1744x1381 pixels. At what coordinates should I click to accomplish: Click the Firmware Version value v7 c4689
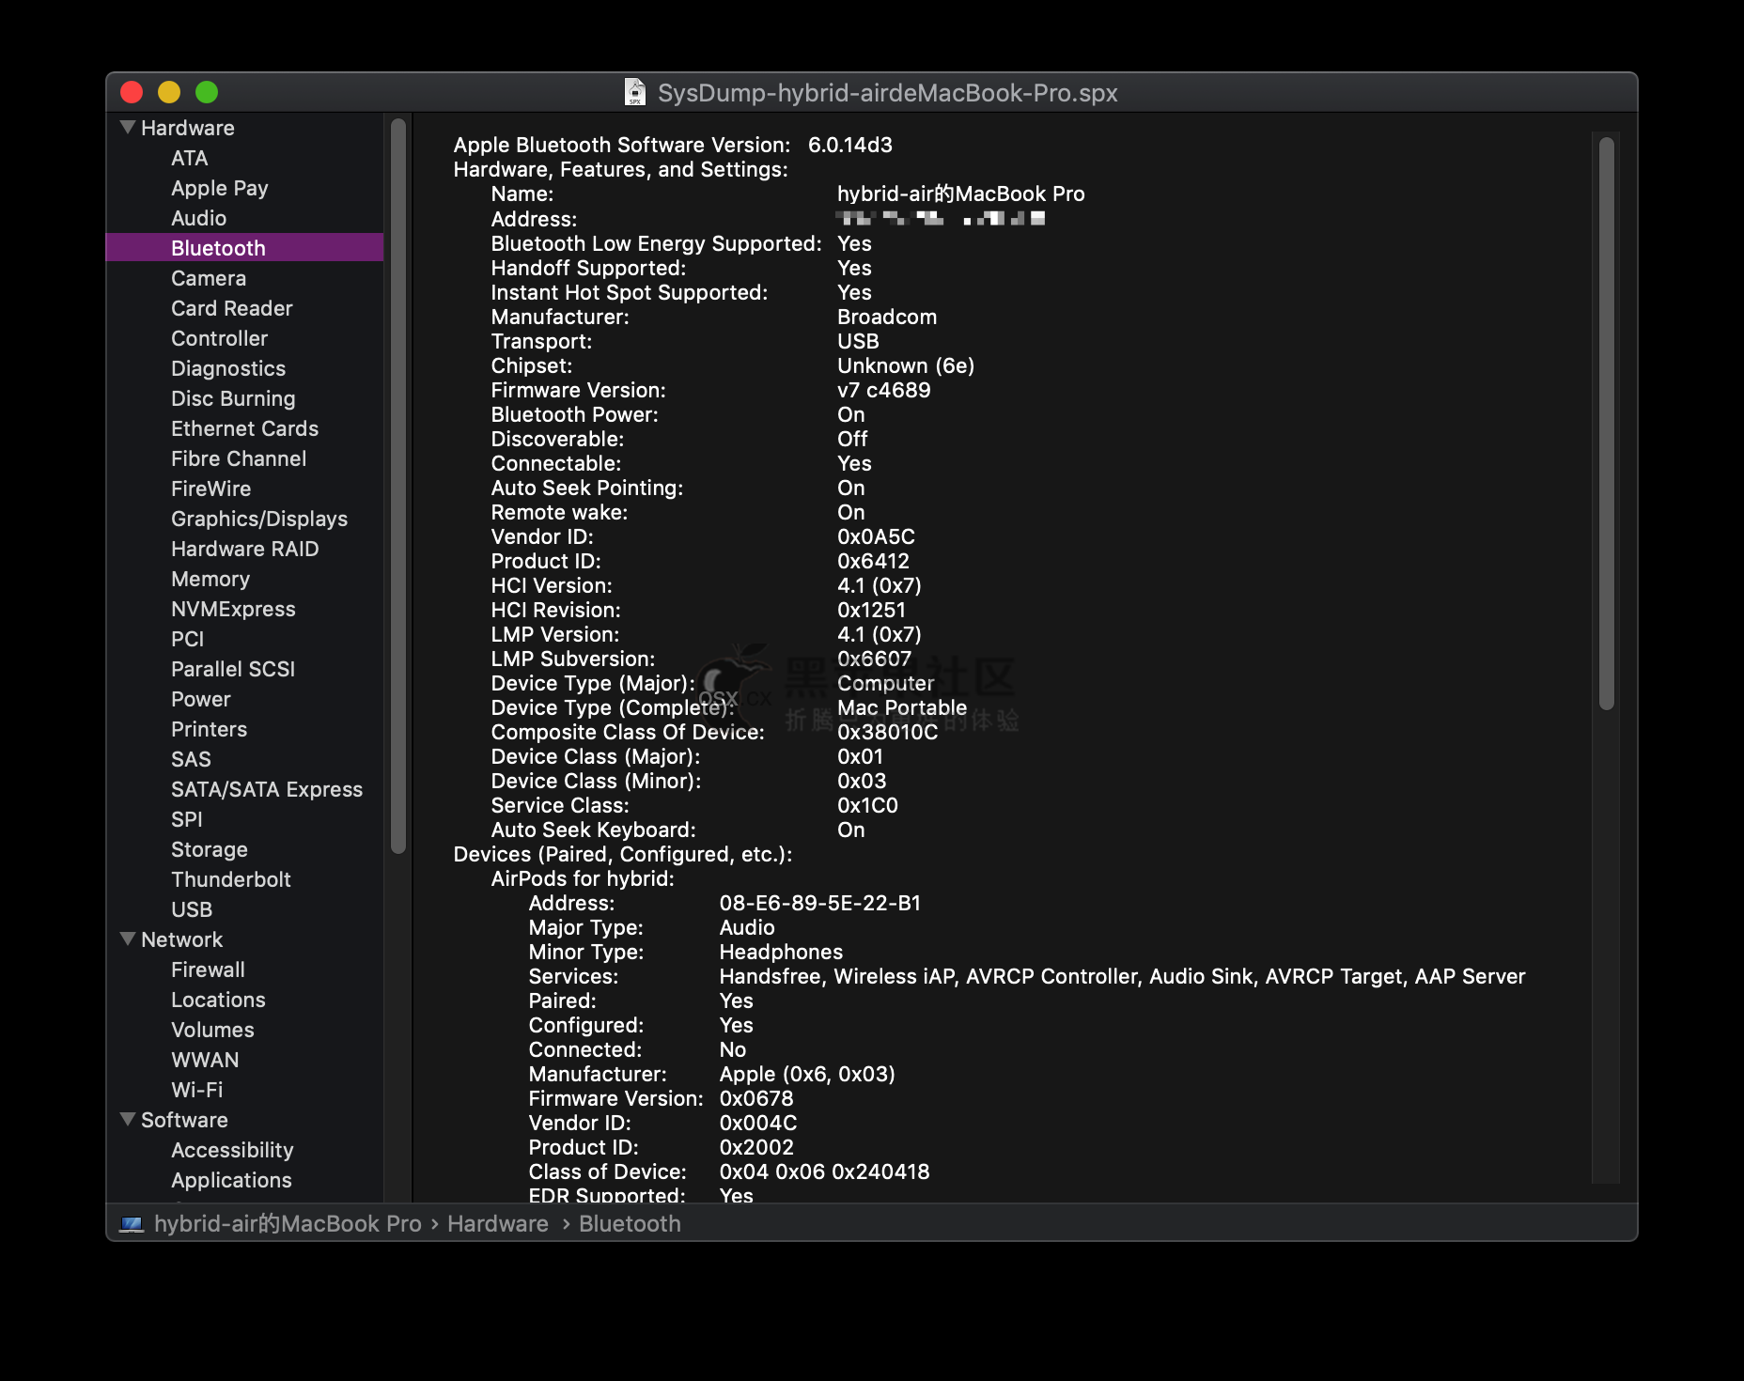[884, 390]
